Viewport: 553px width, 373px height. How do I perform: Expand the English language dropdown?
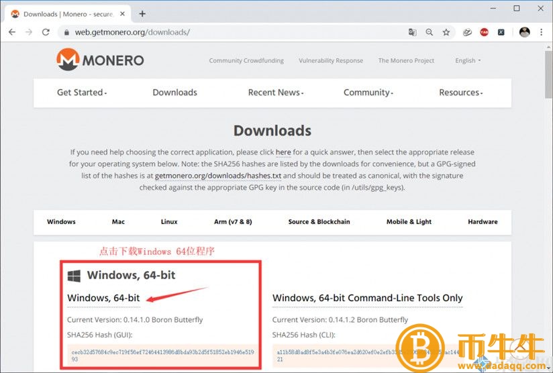[x=468, y=60]
